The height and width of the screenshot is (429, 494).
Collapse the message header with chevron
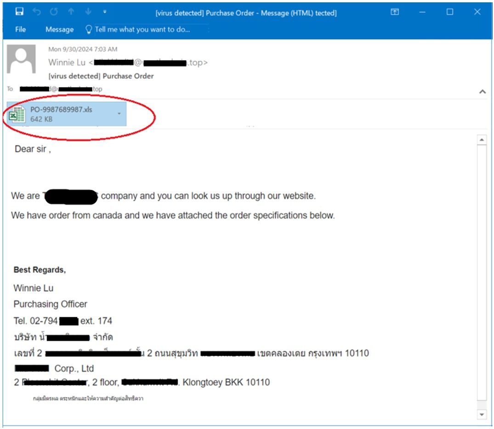click(483, 91)
